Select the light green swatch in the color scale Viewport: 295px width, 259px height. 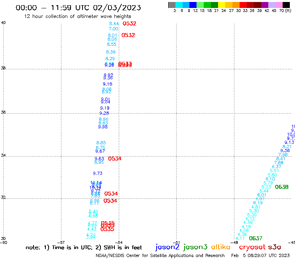point(200,5)
